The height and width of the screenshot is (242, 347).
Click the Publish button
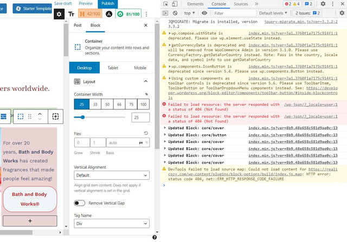[108, 4]
